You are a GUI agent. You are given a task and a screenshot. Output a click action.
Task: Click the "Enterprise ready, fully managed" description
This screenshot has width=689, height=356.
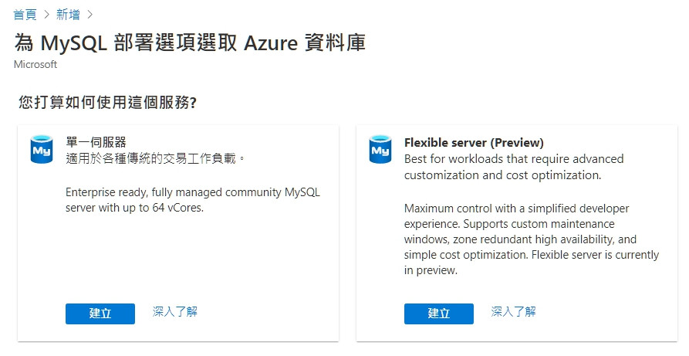tap(192, 192)
